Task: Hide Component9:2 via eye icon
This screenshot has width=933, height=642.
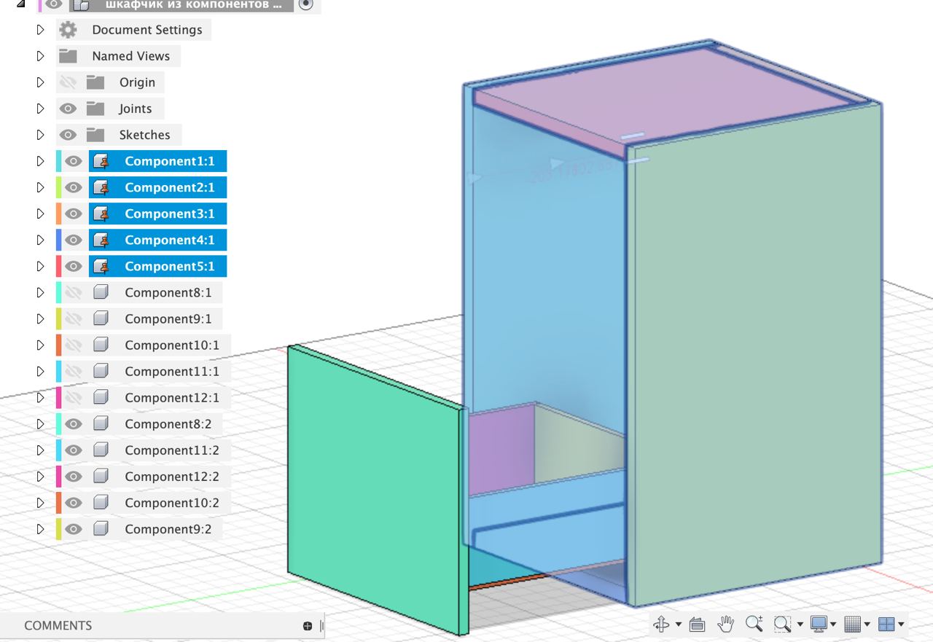Action: (x=73, y=528)
